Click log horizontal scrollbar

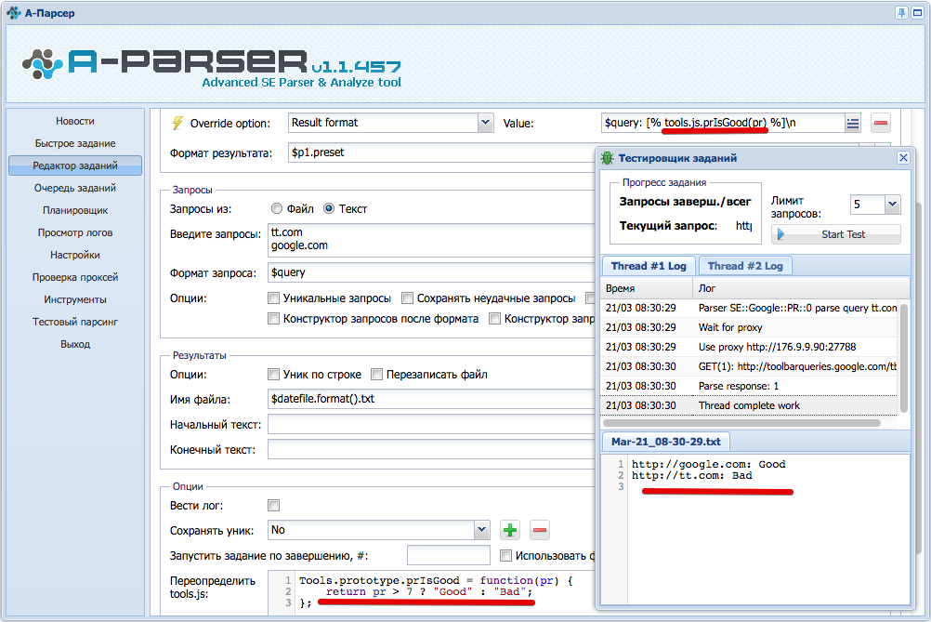coord(741,423)
